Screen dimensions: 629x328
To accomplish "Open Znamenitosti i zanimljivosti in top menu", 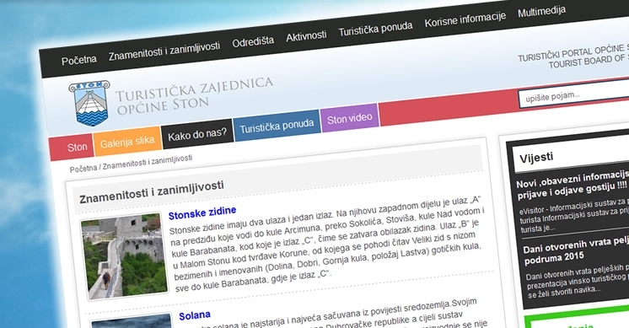I will 164,51.
